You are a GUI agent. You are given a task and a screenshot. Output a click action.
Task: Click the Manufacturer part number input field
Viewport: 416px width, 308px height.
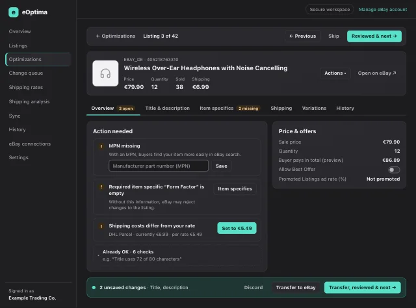[x=159, y=166]
